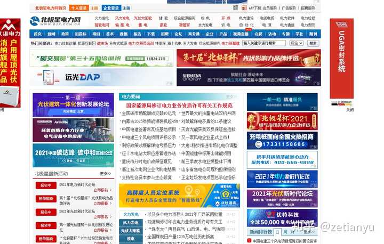The image size is (384, 244).
Task: Open news 中电建三个风电项目评标公示
Action: (x=149, y=137)
